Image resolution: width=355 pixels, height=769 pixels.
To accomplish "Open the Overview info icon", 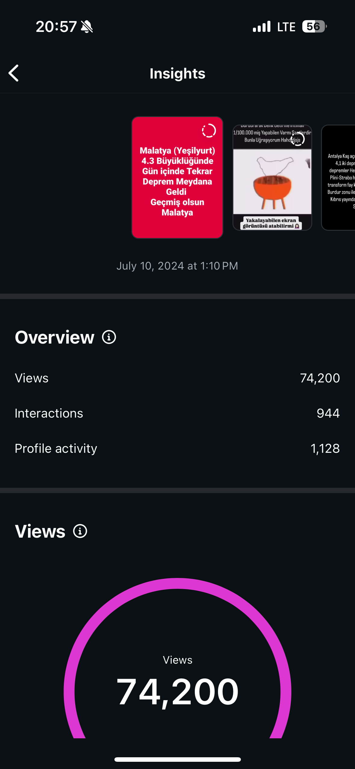I will click(109, 337).
